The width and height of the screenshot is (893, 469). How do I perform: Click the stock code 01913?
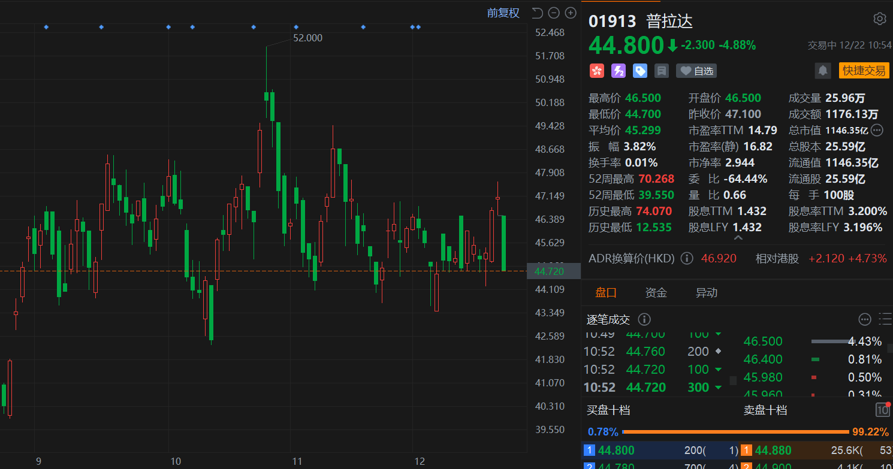click(x=613, y=22)
